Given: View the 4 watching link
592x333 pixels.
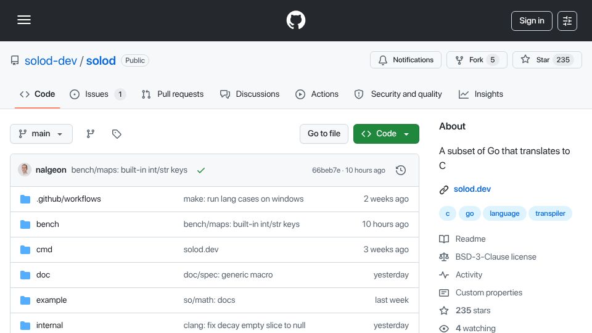Looking at the screenshot, I should pos(467,328).
